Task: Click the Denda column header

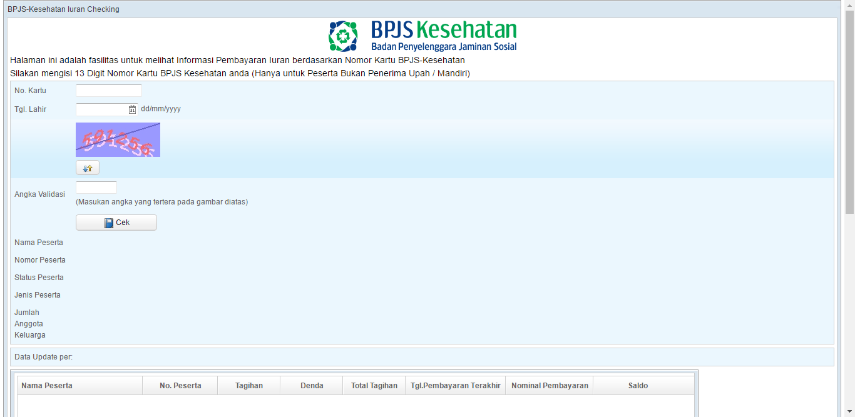Action: 312,386
